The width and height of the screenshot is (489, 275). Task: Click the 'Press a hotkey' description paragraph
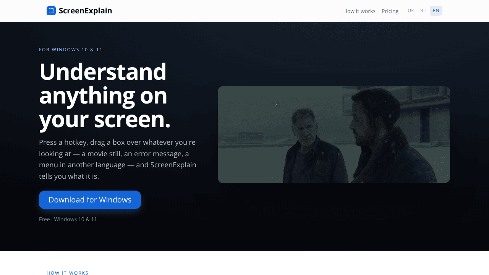pyautogui.click(x=118, y=159)
